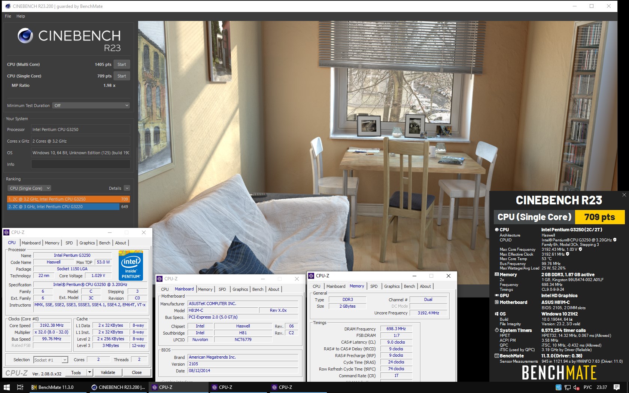
Task: Click the Multiplier value x 32.0 (8.0 - 32.0)
Action: tap(52, 332)
